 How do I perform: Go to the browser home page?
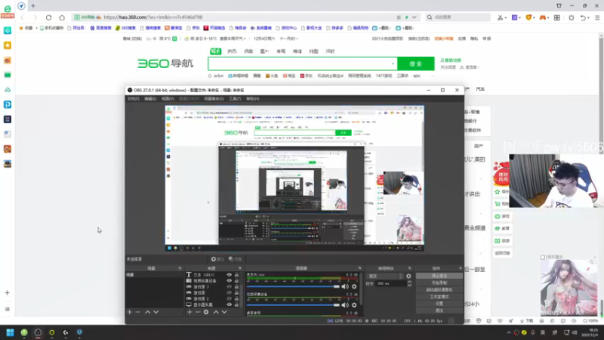coord(62,17)
